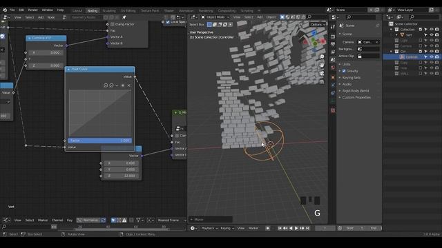442x248 pixels.
Task: Hide the Vert object with its eye icon
Action: [x=431, y=35]
